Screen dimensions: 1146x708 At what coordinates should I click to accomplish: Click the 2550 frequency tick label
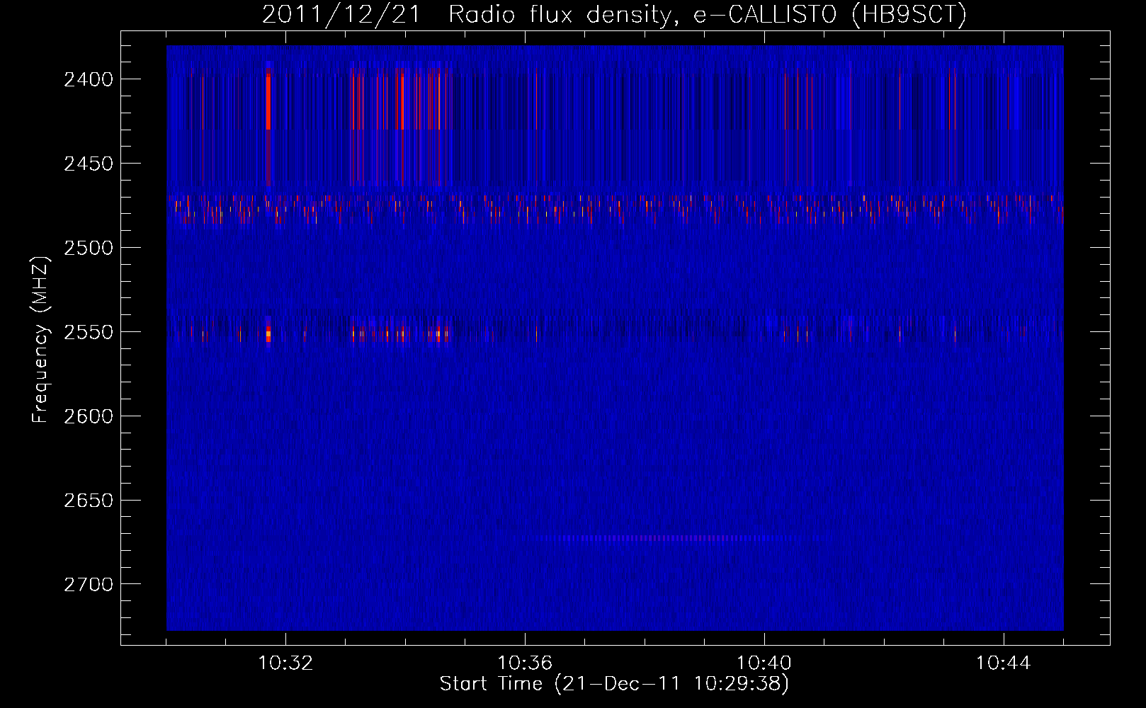pos(89,332)
